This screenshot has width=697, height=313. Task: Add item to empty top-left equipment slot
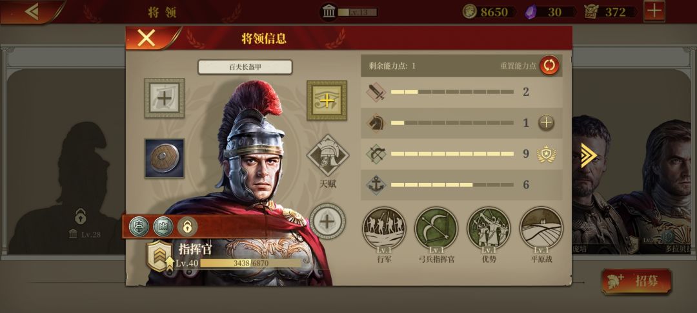164,98
